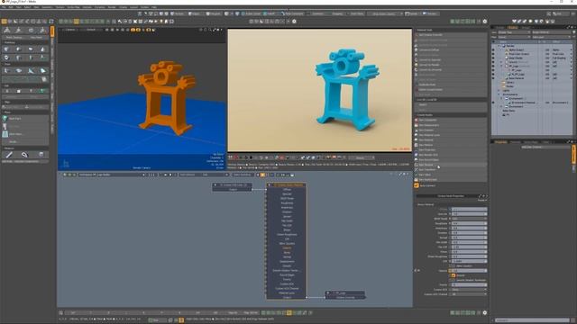Adjust the Opacity slider field
Screen dimensions: 577x324
tap(469, 270)
